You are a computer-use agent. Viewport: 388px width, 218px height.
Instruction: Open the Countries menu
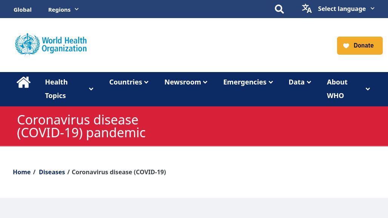coord(129,82)
